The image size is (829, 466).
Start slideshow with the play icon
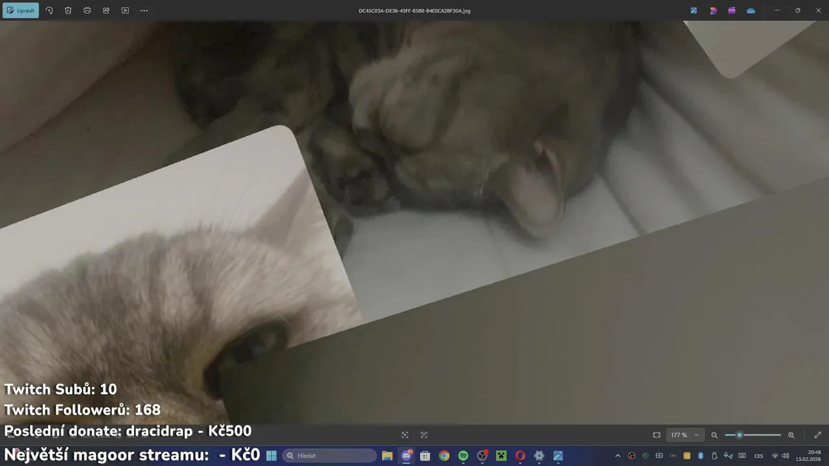point(125,10)
